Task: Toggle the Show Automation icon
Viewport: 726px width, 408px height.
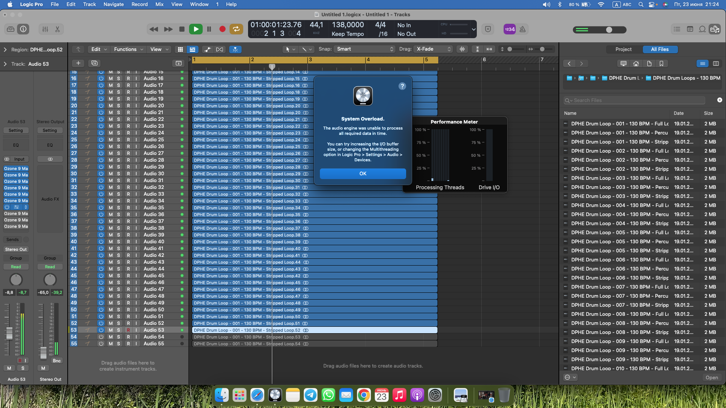Action: [x=207, y=49]
